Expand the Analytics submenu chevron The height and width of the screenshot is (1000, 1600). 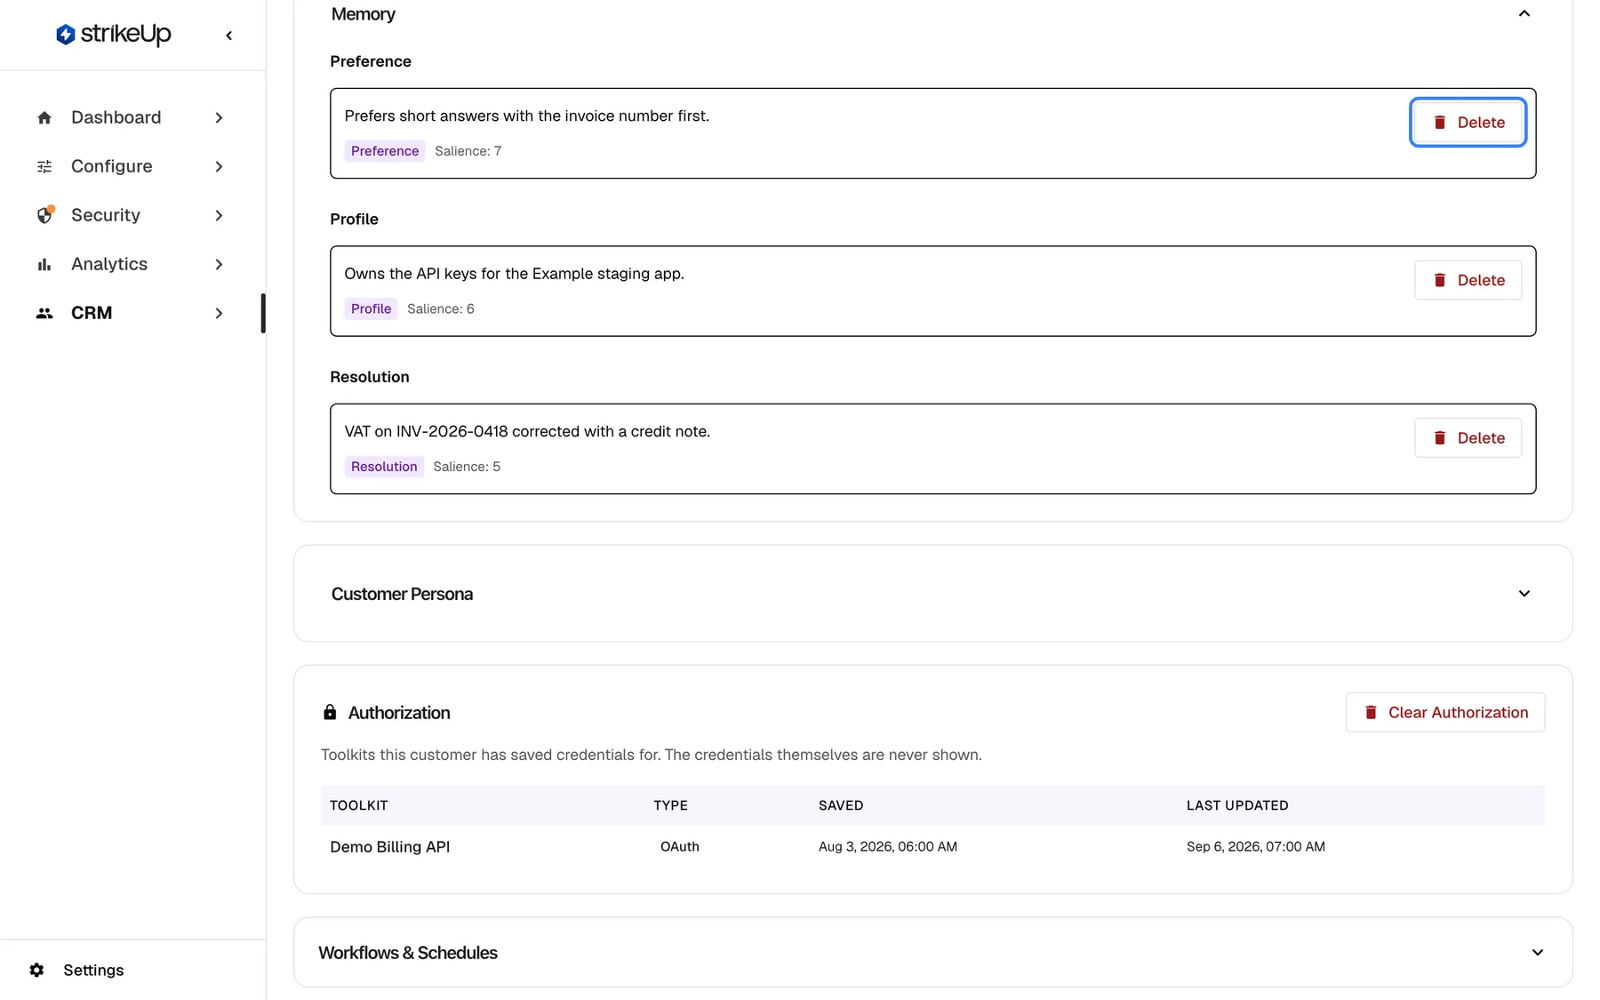pyautogui.click(x=219, y=264)
